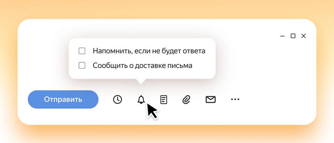This screenshot has width=334, height=143.
Task: Send the letter with the Отправить button
Action: coord(63,99)
